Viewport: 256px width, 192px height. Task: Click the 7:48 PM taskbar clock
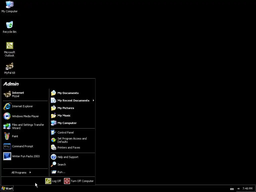coord(247,188)
